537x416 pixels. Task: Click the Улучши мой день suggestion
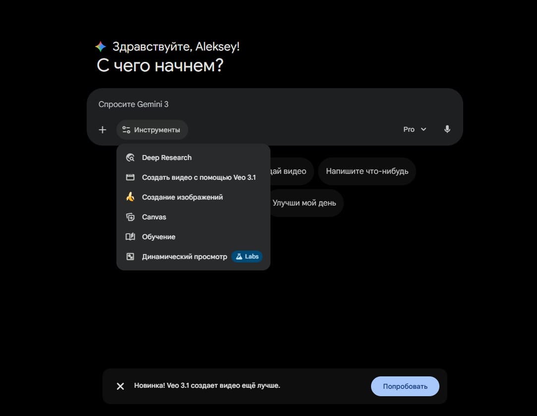(x=305, y=203)
